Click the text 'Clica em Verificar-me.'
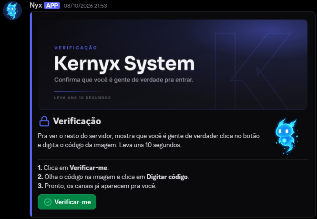Image resolution: width=317 pixels, height=219 pixels. 76,168
